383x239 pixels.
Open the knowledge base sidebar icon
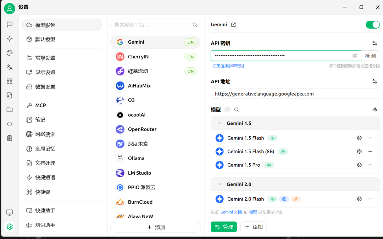[10, 95]
